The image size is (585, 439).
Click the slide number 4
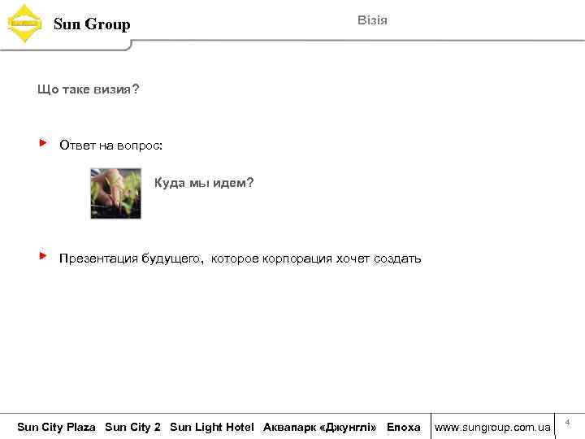567,423
